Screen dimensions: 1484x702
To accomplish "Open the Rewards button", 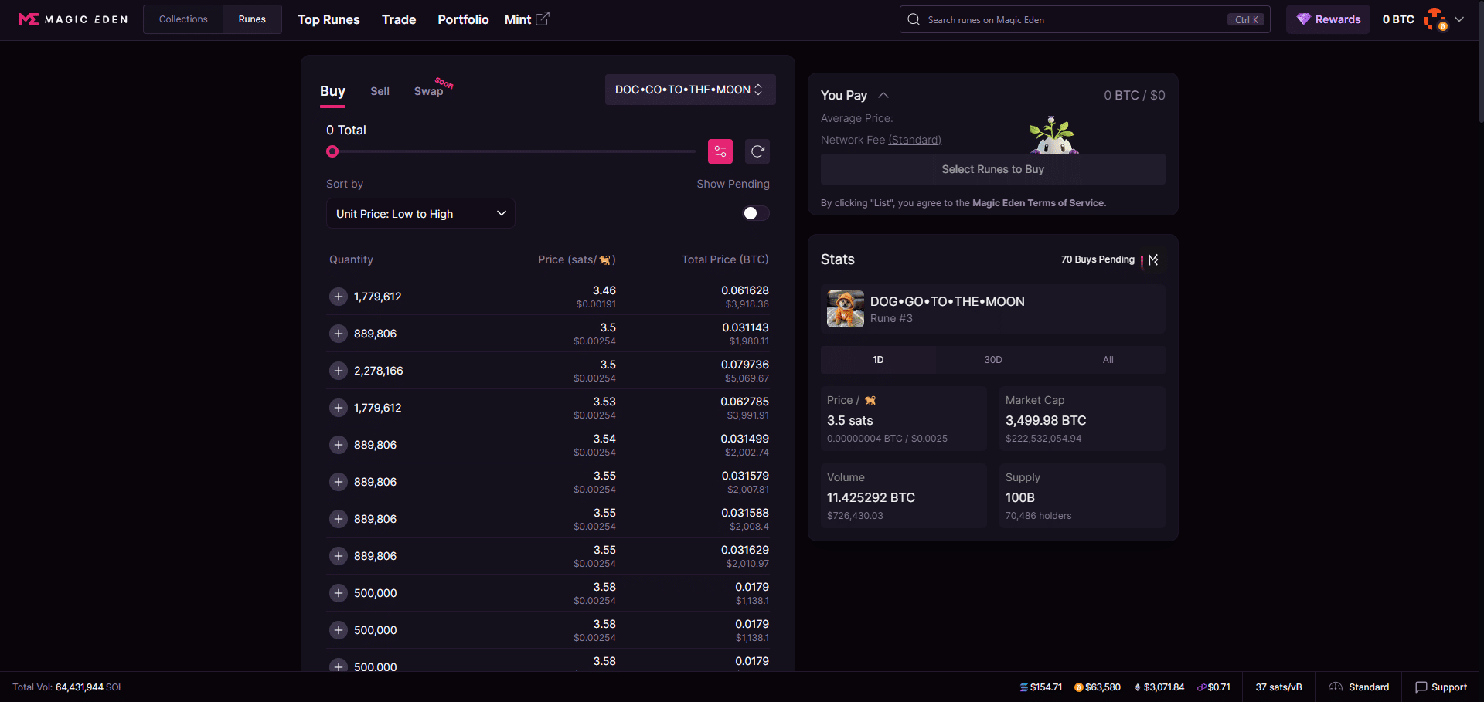I will pyautogui.click(x=1328, y=19).
